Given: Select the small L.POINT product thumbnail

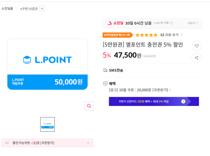Looking at the screenshot, I should click(x=47, y=124).
